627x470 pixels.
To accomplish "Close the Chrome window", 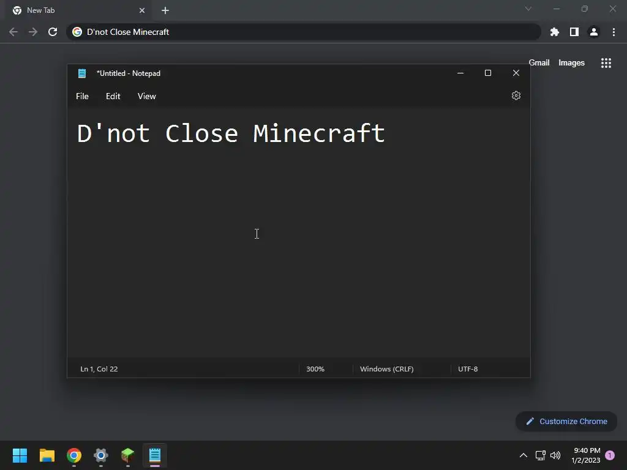I will coord(612,9).
